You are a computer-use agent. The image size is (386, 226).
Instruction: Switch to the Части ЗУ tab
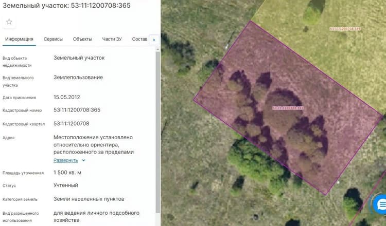coord(112,39)
